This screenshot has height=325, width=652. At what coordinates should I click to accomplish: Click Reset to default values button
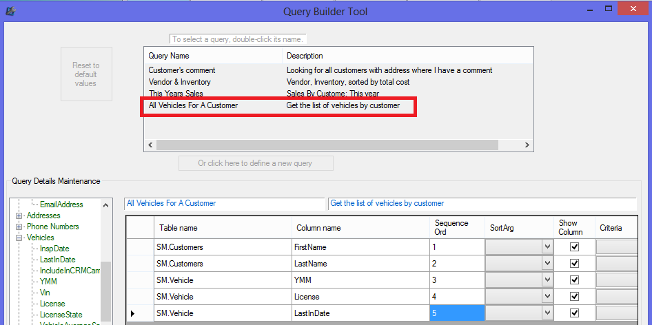point(86,74)
